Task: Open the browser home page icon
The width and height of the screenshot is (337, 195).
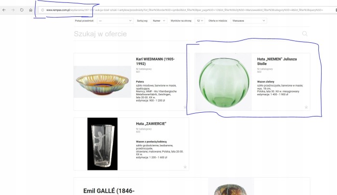Action: click(x=31, y=10)
